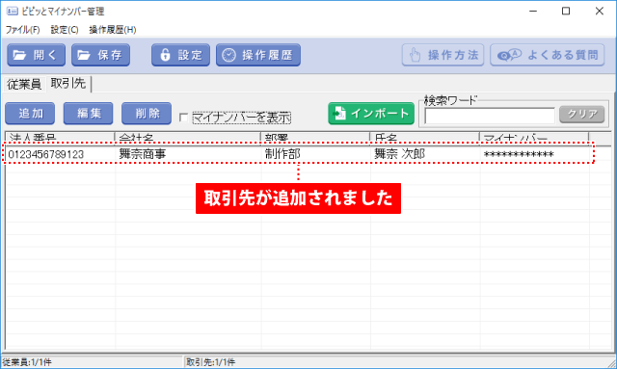
Task: Click the folder icon on 保存 button
Action: tap(84, 55)
